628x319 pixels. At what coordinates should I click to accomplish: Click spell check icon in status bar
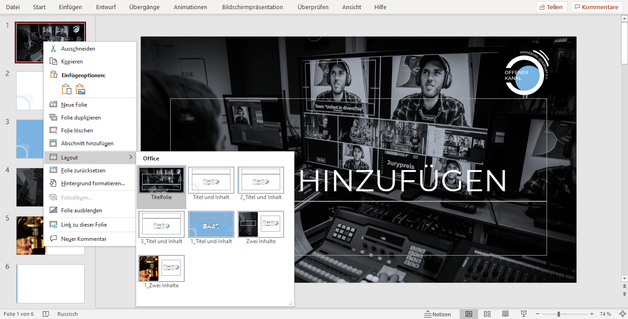click(x=46, y=314)
